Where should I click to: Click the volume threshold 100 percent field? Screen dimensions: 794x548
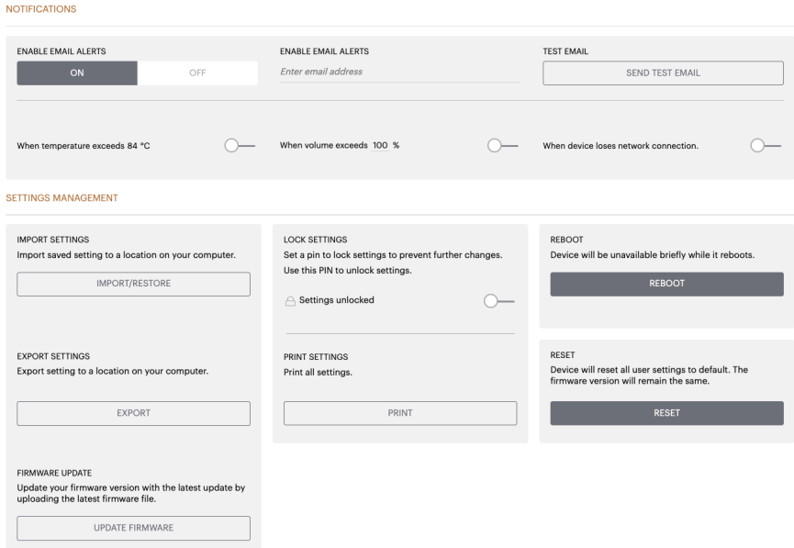coord(380,145)
